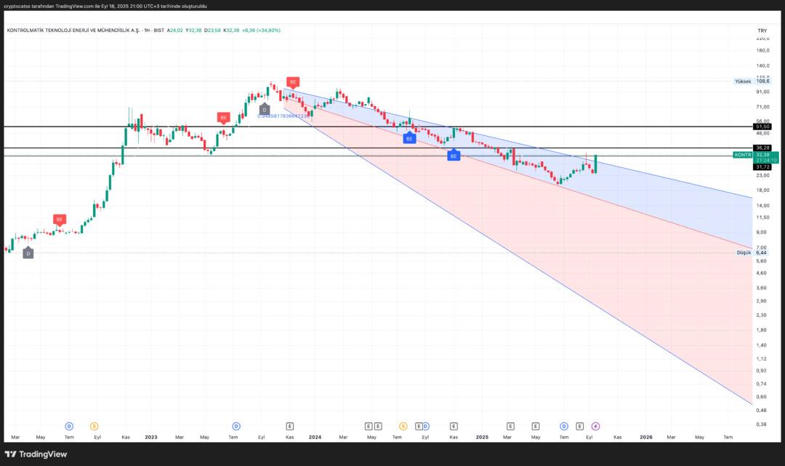Open the blue D dividend icon above Eyl 2024

(425, 427)
